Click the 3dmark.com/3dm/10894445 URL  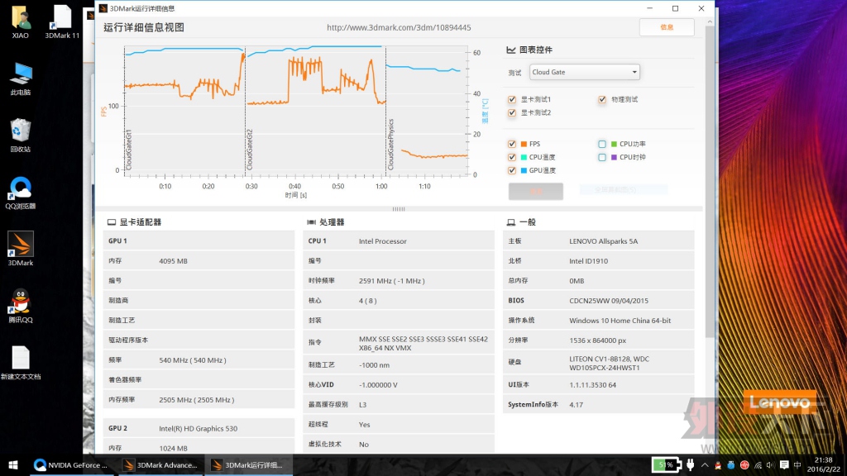pyautogui.click(x=399, y=27)
